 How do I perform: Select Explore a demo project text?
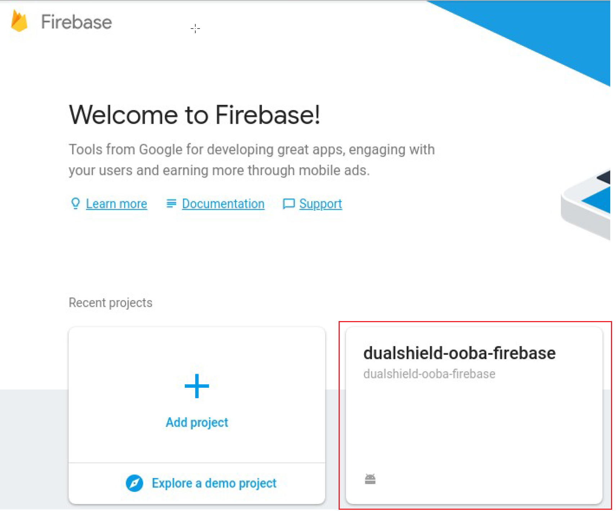(214, 483)
